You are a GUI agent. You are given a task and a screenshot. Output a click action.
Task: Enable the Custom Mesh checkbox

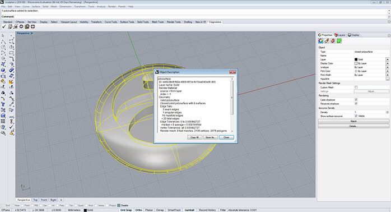tap(356, 87)
